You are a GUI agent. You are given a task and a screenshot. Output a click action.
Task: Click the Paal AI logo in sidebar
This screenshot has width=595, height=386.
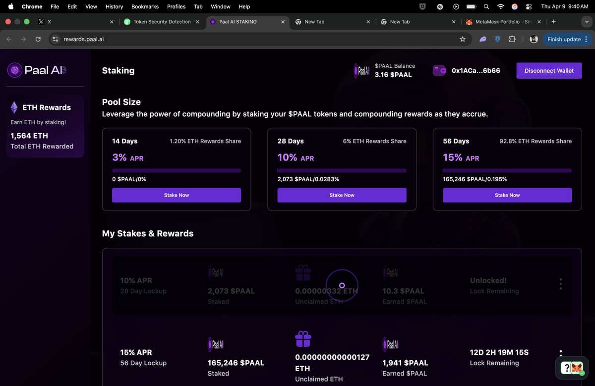click(37, 70)
